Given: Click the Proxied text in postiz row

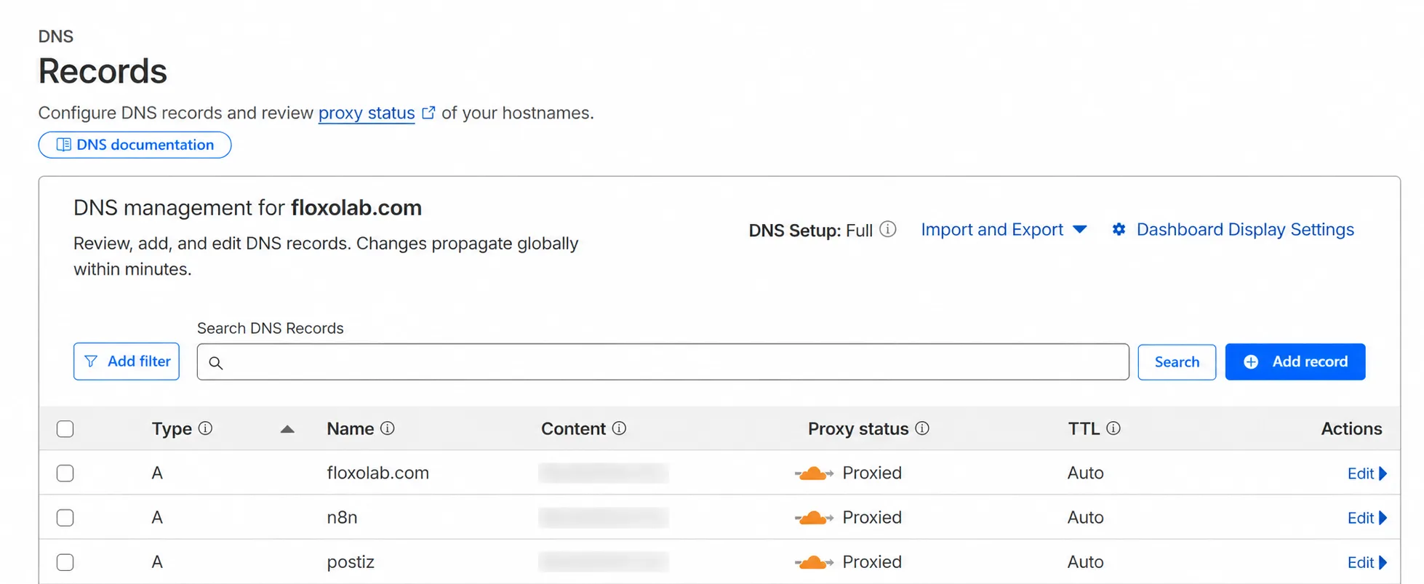Looking at the screenshot, I should [872, 561].
